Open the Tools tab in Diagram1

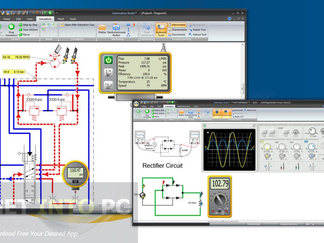73,19
